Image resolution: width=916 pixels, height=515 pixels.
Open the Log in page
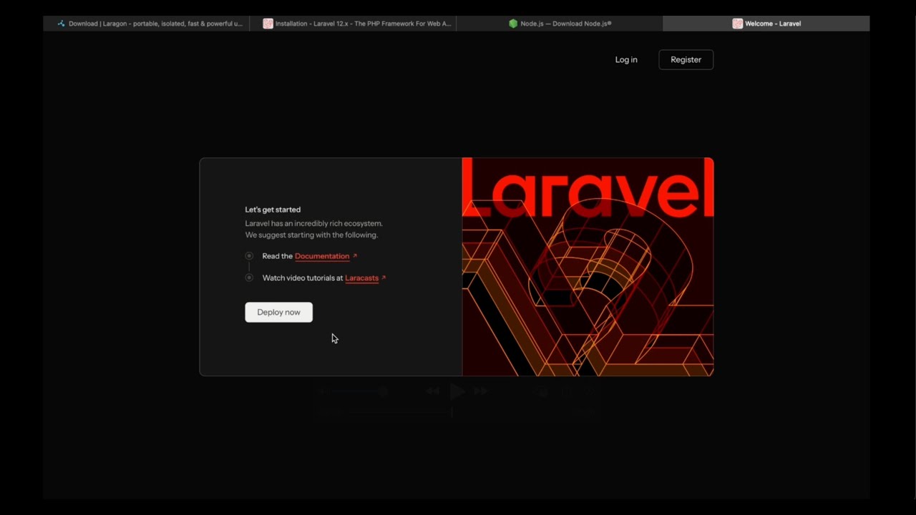[626, 59]
